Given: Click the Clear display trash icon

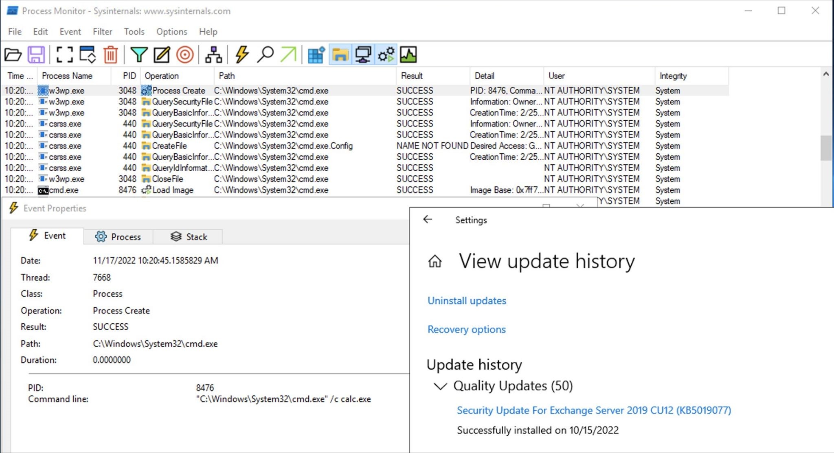Looking at the screenshot, I should 110,54.
